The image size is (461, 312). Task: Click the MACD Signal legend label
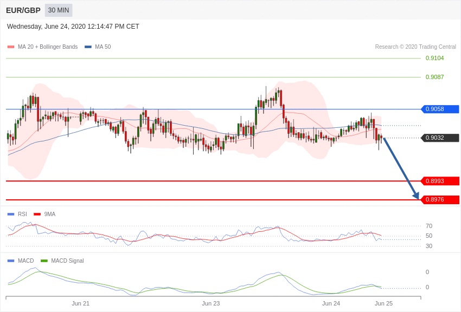click(67, 261)
